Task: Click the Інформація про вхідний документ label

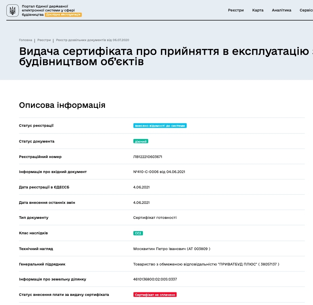Action: click(x=53, y=172)
